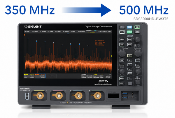Open SYSTEM SETTINGS on screen
175x118 pixels.
coord(105,31)
